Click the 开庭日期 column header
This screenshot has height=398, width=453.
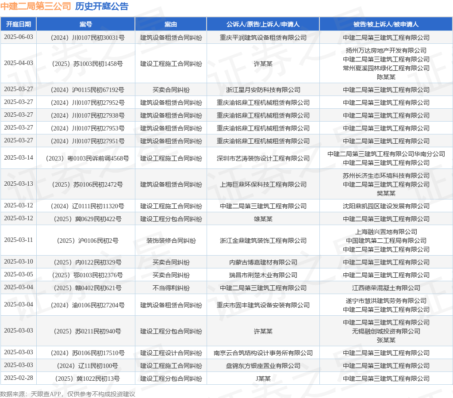click(x=19, y=24)
